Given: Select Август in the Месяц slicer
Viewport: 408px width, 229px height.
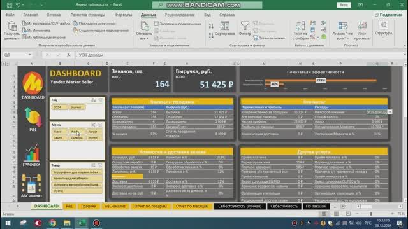Looking at the screenshot, I should pos(94,132).
